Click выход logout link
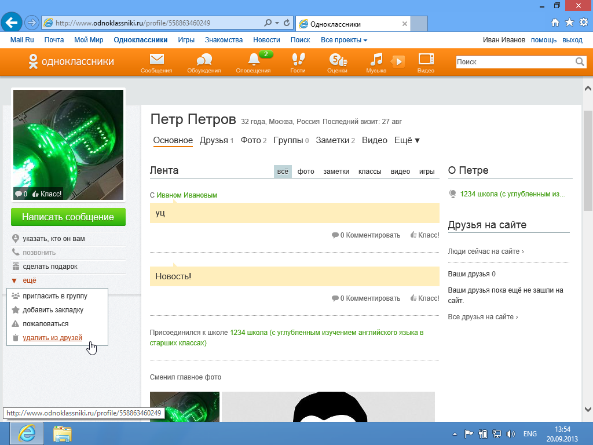 coord(572,40)
